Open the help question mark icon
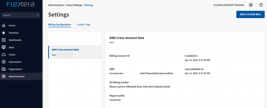The height and width of the screenshot is (108, 267). click(x=261, y=5)
